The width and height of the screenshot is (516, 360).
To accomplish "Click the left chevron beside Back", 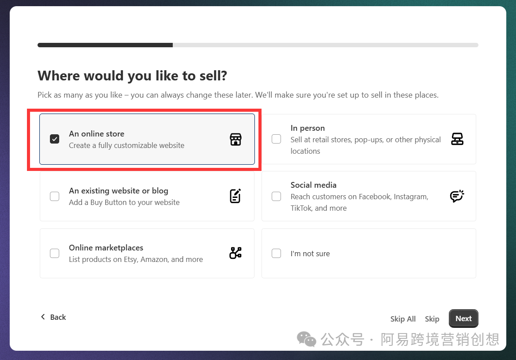I will [43, 317].
